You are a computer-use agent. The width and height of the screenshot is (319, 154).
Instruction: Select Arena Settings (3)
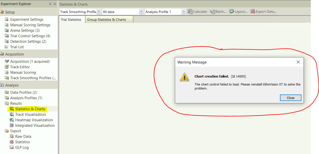(x=25, y=31)
